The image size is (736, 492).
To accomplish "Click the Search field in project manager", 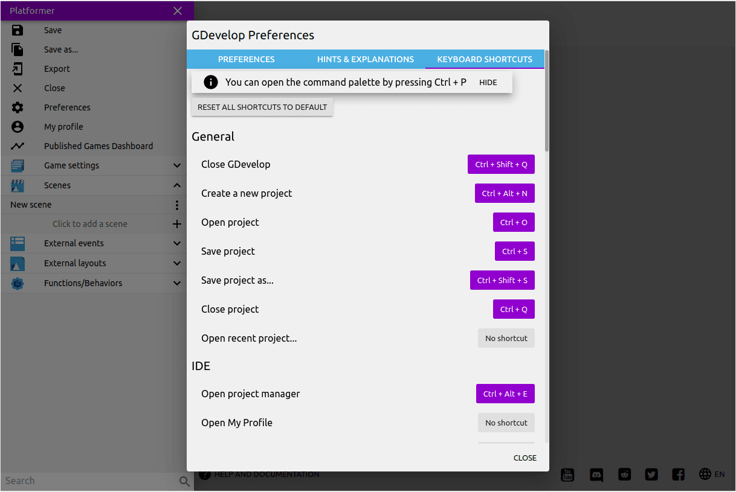I will [89, 481].
